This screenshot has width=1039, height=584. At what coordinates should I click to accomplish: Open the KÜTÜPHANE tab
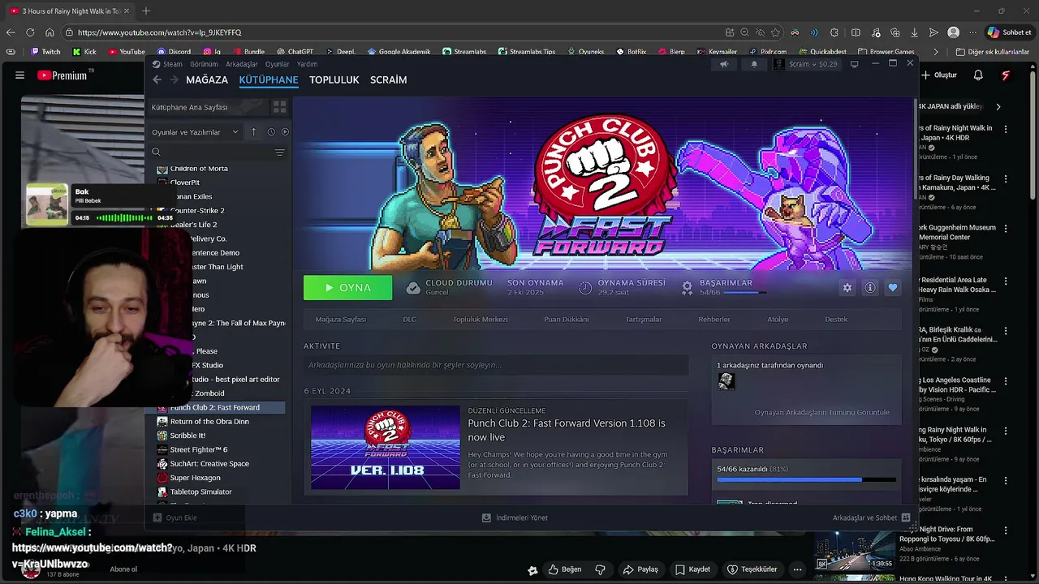(269, 80)
